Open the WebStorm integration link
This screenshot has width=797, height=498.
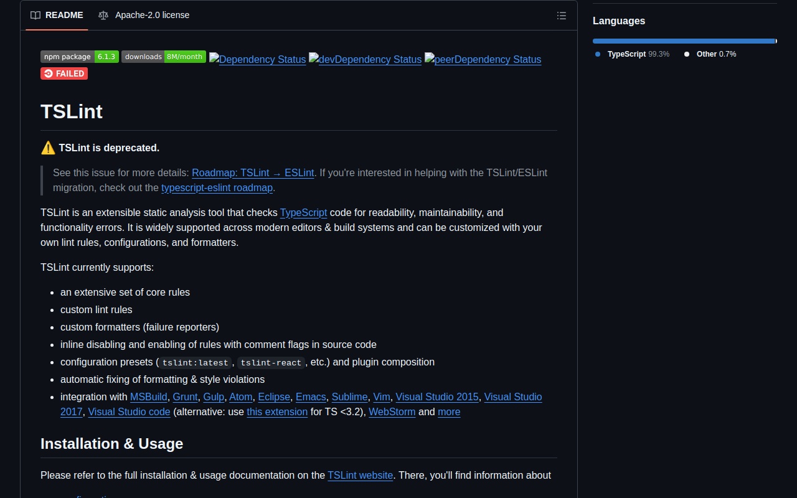tap(392, 412)
